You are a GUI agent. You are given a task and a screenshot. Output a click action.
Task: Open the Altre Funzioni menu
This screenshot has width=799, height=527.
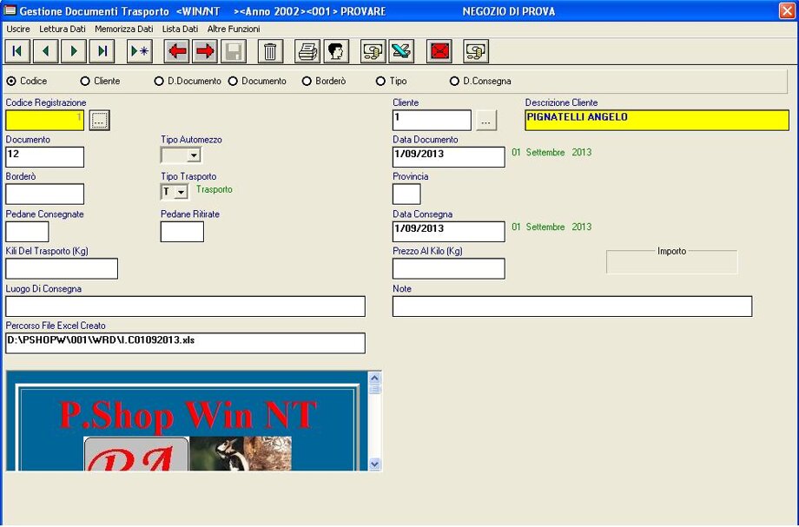point(234,29)
